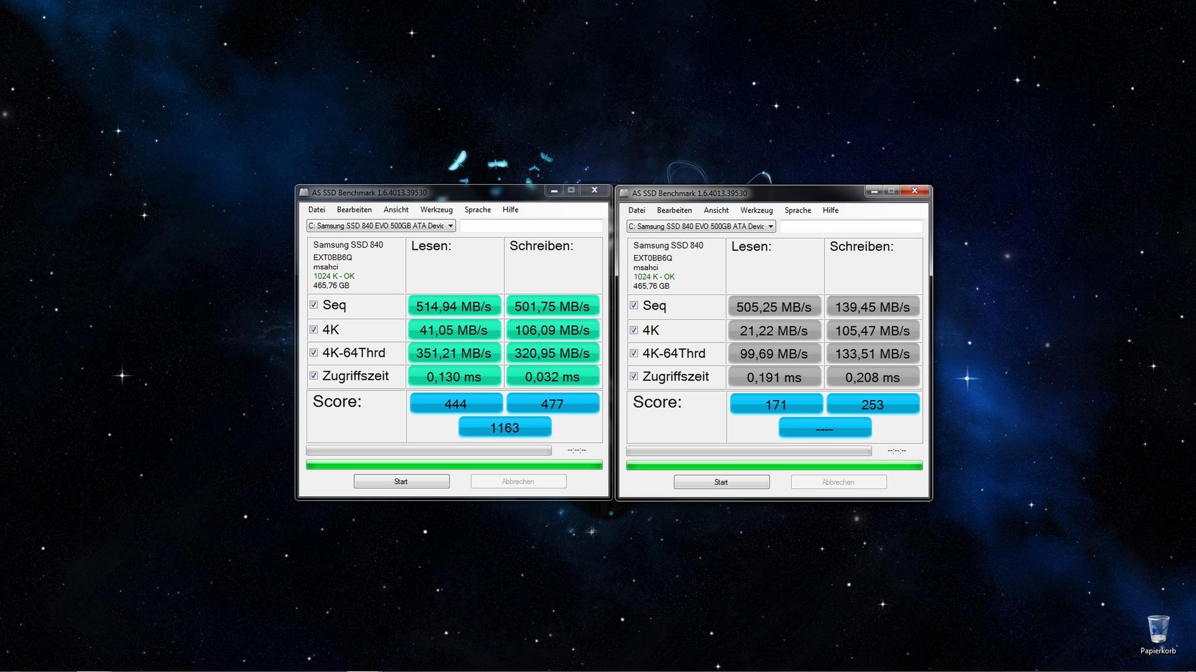This screenshot has height=672, width=1196.
Task: Toggle 4K-64Thrd checkbox in left window
Action: point(313,353)
